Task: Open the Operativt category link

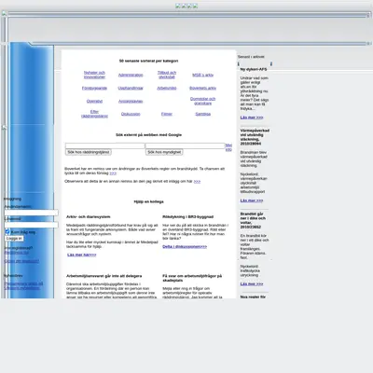Action: pyautogui.click(x=94, y=101)
